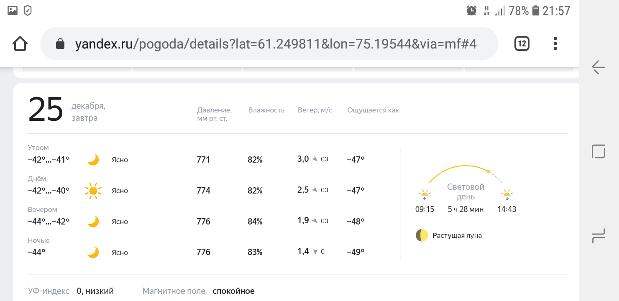Screen dimensions: 619x301
Task: Open the tab switcher showing 12 tabs
Action: (x=522, y=43)
